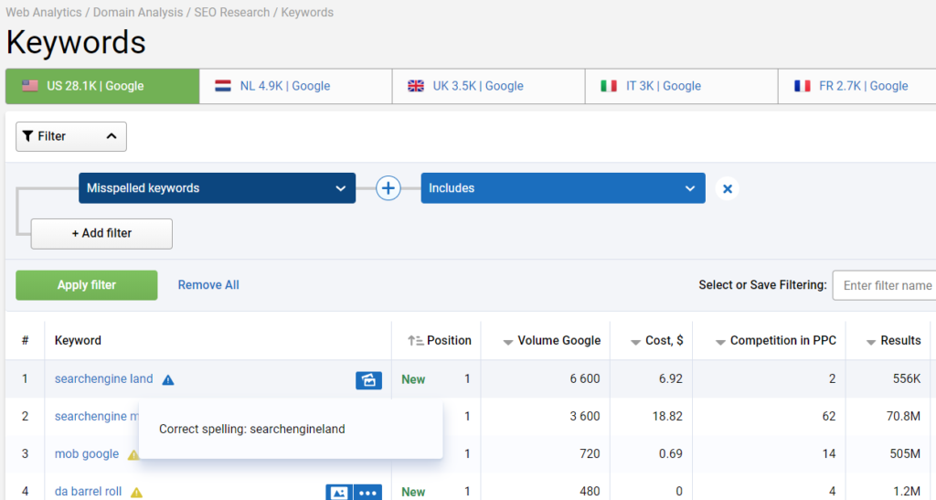
Task: Switch to the IT 3K | Google tab
Action: 681,86
